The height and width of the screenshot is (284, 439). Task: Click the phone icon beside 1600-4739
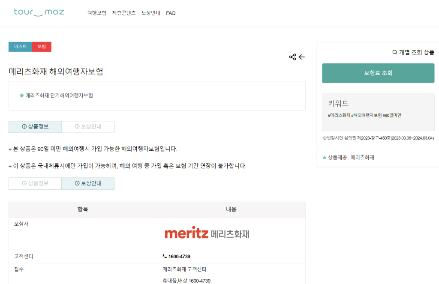tap(165, 256)
